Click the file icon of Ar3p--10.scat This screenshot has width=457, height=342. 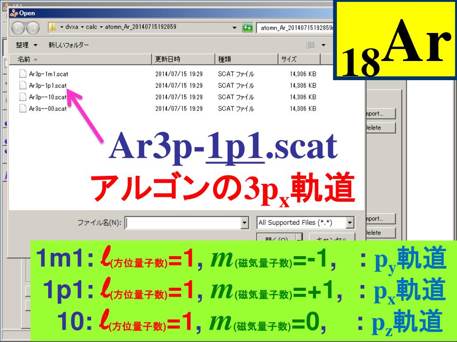[22, 97]
